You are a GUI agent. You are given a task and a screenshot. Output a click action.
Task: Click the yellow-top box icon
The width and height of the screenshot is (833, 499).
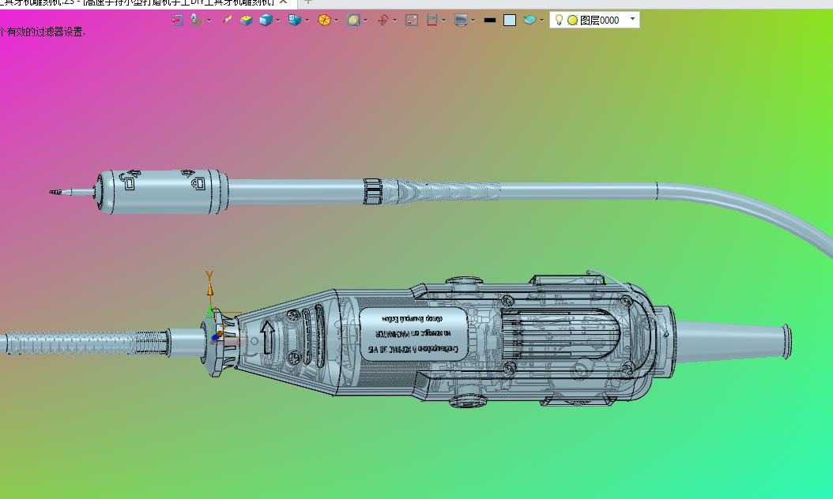coord(246,21)
